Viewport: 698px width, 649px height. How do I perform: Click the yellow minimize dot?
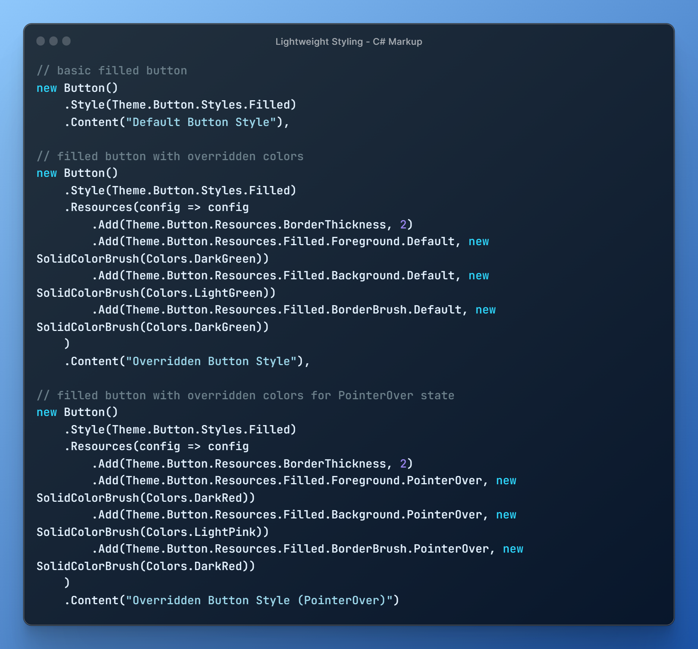click(53, 41)
